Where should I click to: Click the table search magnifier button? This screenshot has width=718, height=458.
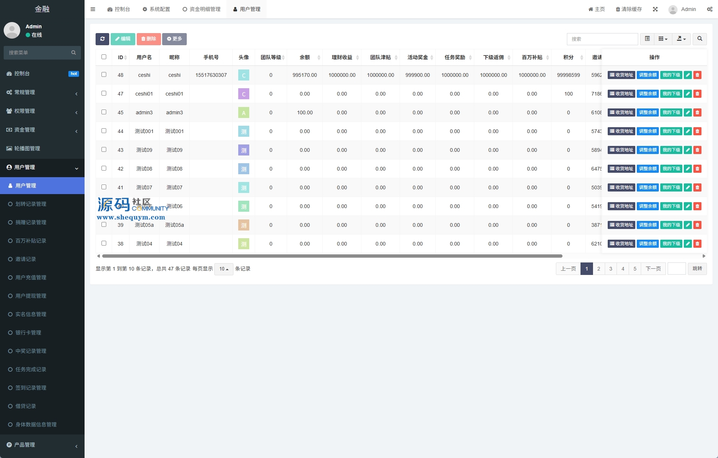700,39
